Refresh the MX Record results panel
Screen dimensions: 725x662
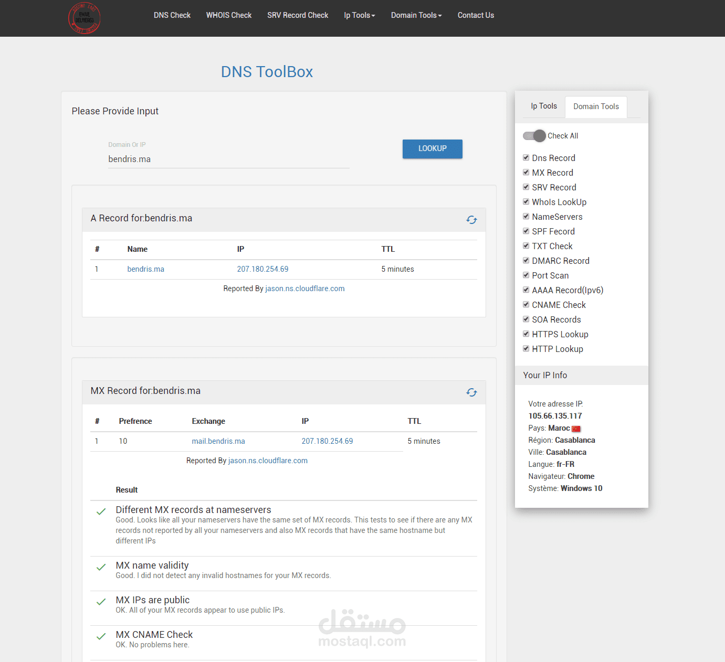pyautogui.click(x=471, y=392)
